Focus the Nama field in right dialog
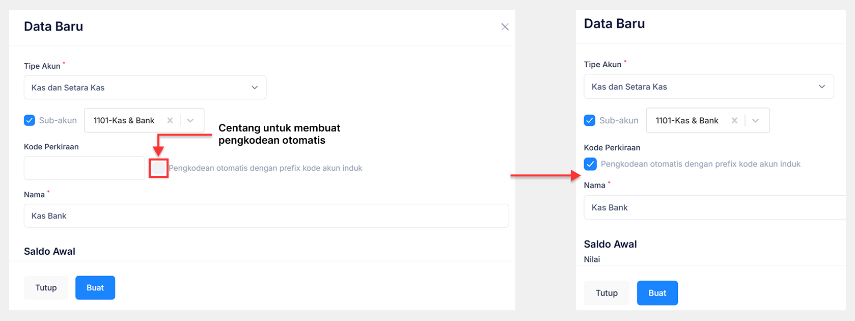The width and height of the screenshot is (855, 321). (x=713, y=208)
